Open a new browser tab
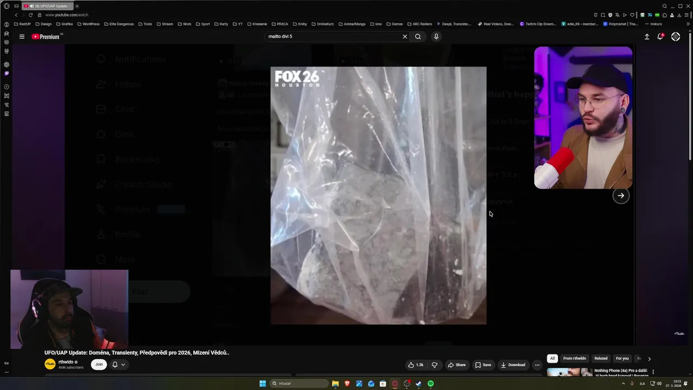This screenshot has height=390, width=693. (77, 6)
